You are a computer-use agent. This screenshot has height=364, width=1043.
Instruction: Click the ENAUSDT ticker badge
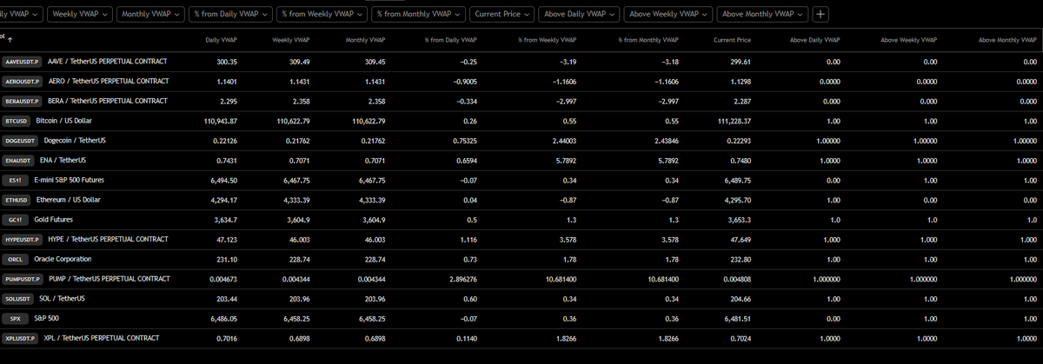pyautogui.click(x=19, y=160)
